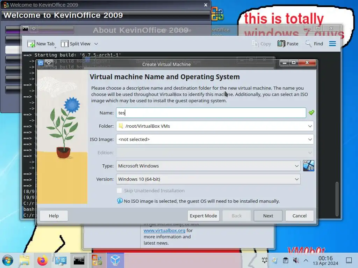Close the Welcome to KevinOffice 2009 window
Screen dimensions: 358x268
(206, 5)
